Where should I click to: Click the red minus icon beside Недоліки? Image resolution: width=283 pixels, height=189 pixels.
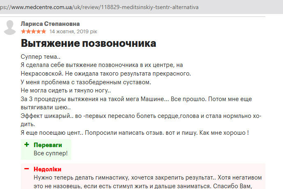click(27, 169)
